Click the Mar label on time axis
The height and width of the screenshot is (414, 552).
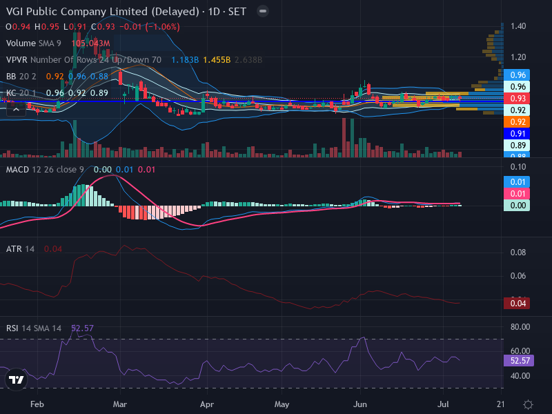(x=119, y=404)
